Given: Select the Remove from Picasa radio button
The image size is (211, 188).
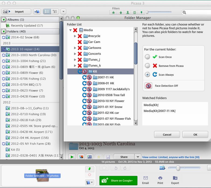Looking at the screenshot, I should pos(147,66).
